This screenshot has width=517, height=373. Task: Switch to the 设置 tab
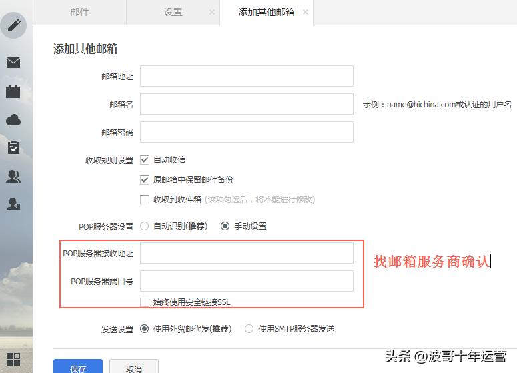pyautogui.click(x=173, y=12)
